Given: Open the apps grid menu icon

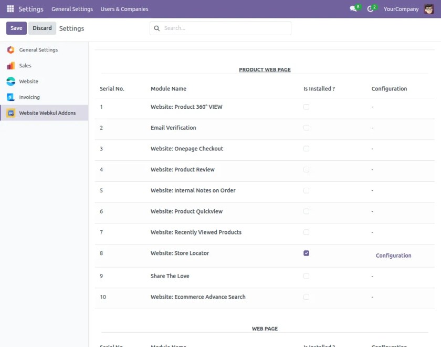Looking at the screenshot, I should (x=10, y=8).
